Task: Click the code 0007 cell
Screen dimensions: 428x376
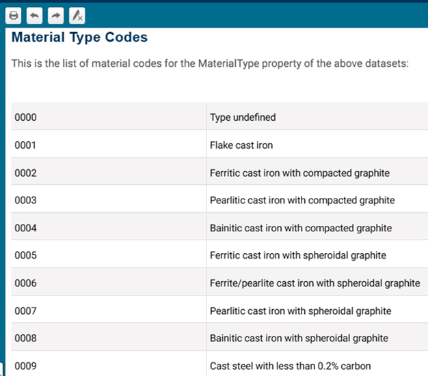Action: coord(25,311)
